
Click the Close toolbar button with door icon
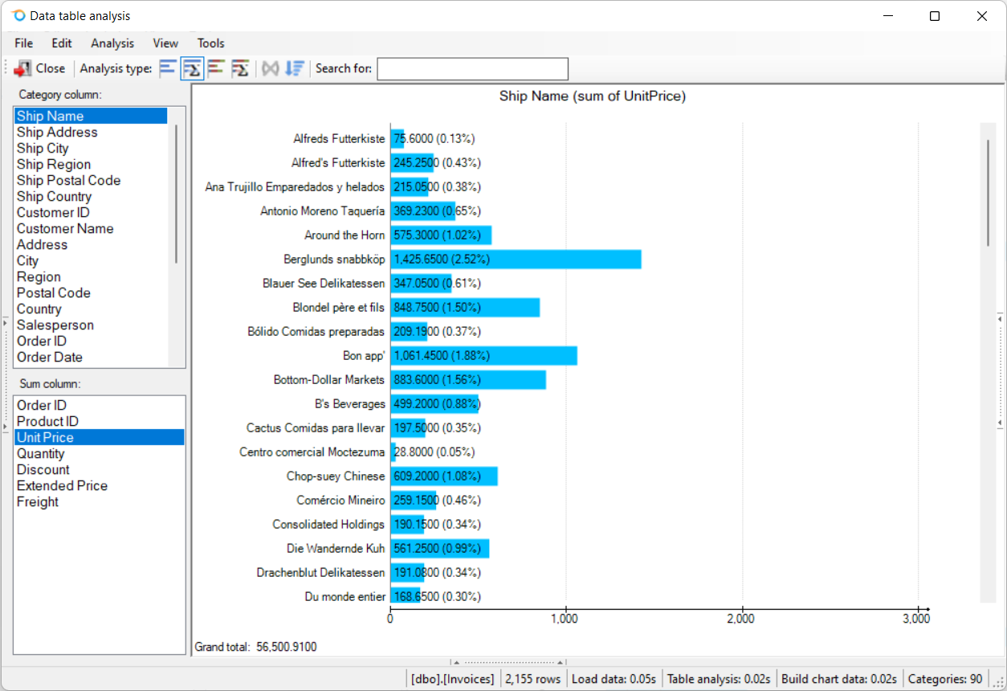point(40,68)
